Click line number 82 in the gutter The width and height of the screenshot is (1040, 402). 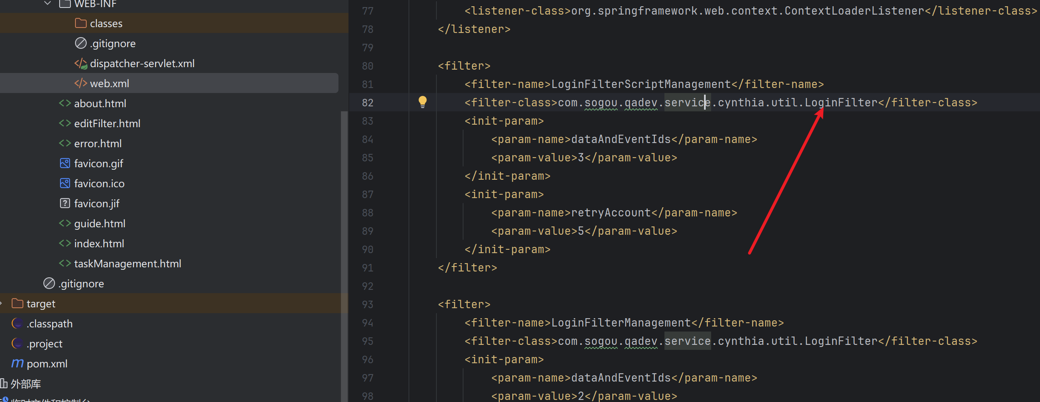point(368,103)
